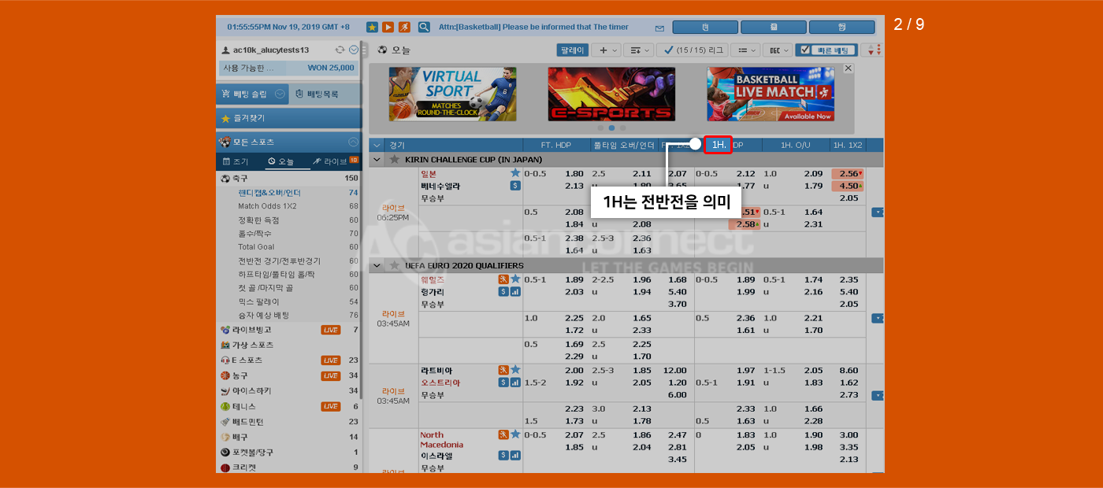Open the magnifier search icon
Image resolution: width=1103 pixels, height=488 pixels.
(x=424, y=27)
